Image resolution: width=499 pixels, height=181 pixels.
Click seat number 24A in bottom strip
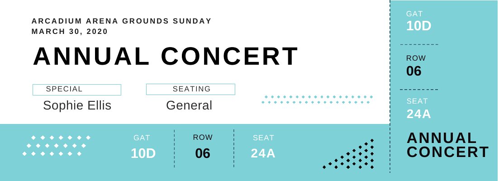point(263,153)
